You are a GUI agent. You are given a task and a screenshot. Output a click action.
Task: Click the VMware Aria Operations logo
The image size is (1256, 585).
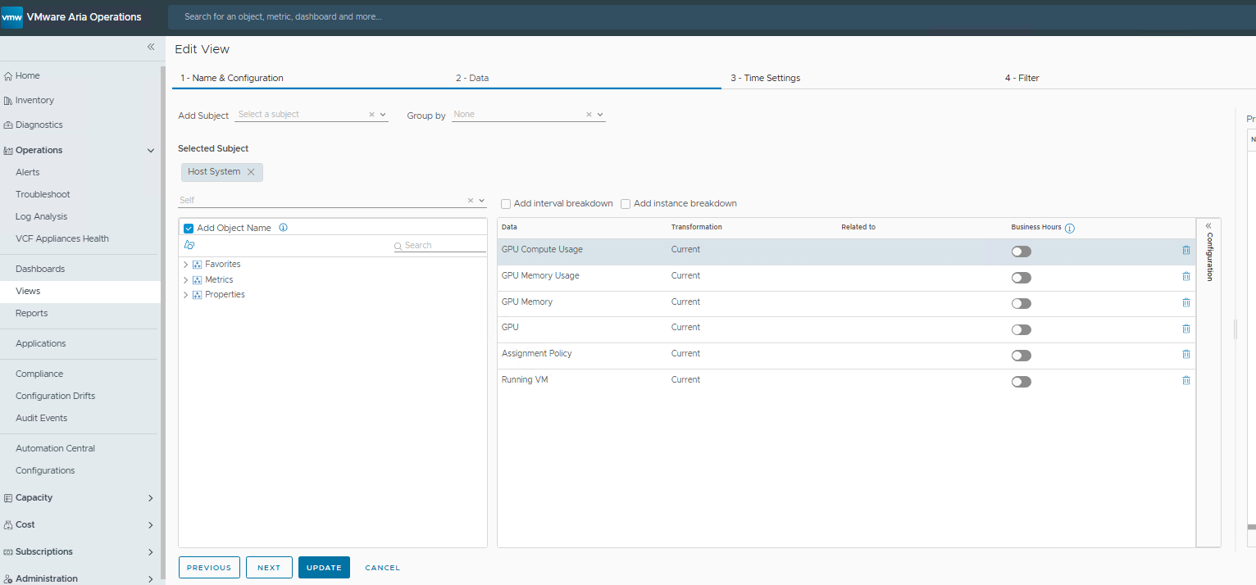tap(12, 17)
